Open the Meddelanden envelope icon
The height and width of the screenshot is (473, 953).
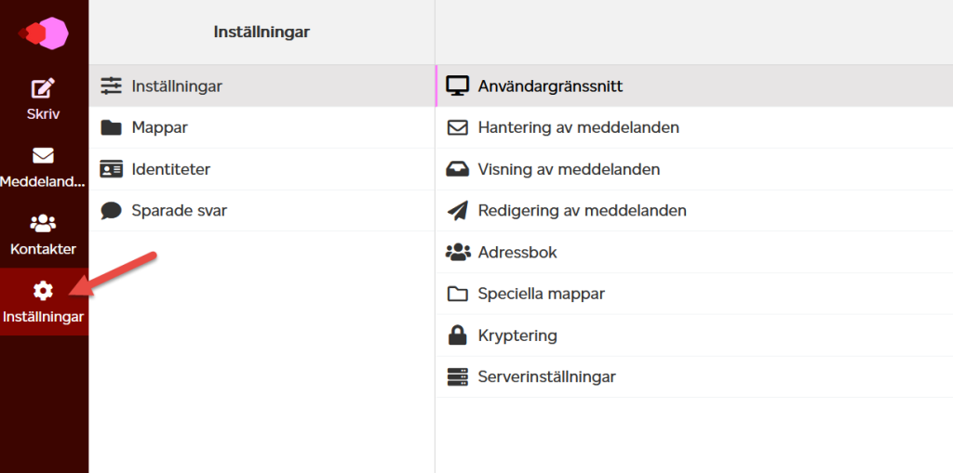[43, 156]
